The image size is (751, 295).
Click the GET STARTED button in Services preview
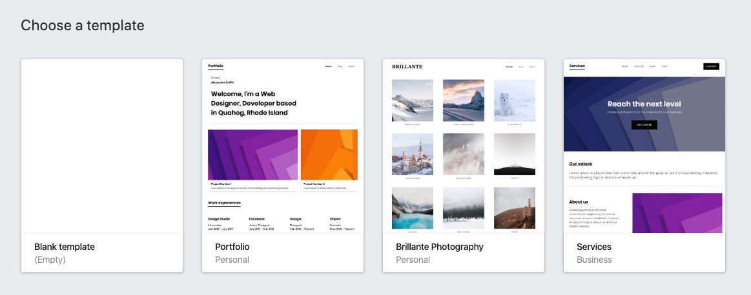(x=644, y=125)
